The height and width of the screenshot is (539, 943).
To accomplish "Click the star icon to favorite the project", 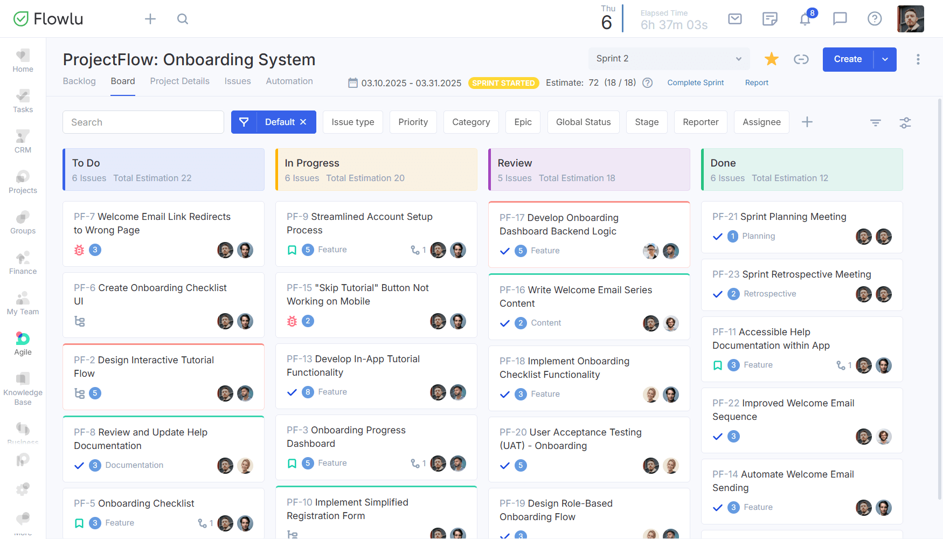I will (772, 59).
